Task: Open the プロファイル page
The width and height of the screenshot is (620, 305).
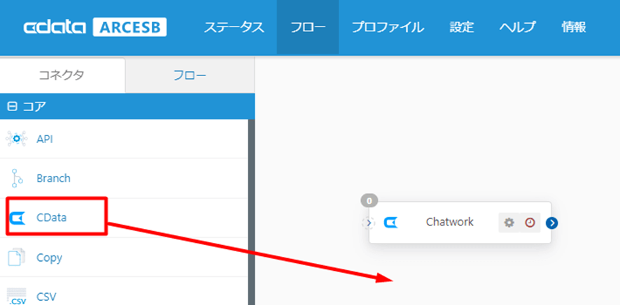Action: click(x=388, y=27)
